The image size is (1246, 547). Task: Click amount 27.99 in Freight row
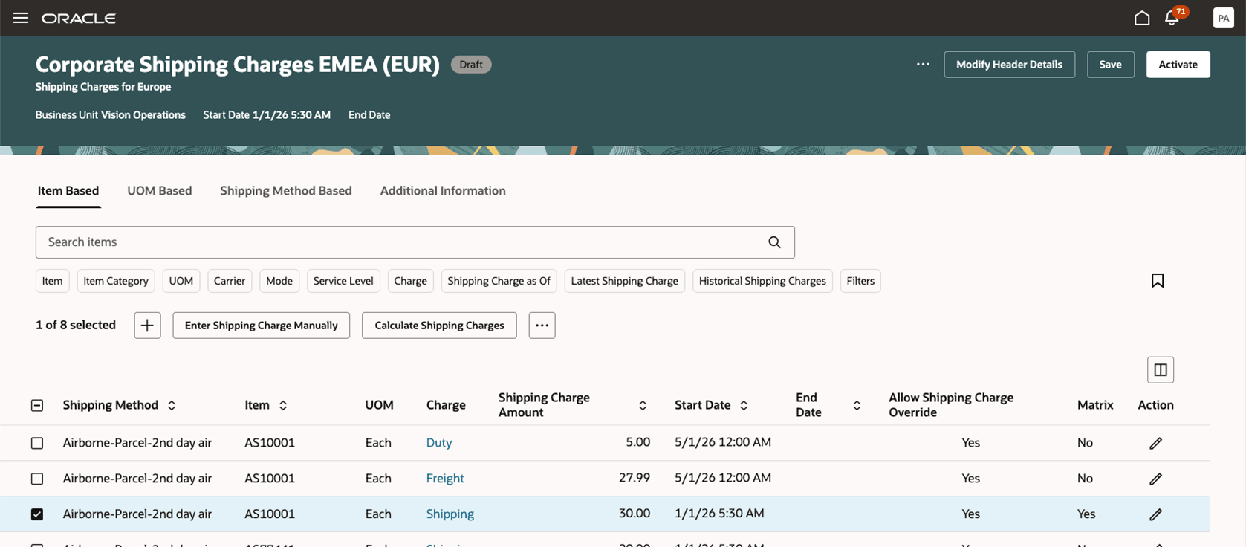click(x=635, y=478)
